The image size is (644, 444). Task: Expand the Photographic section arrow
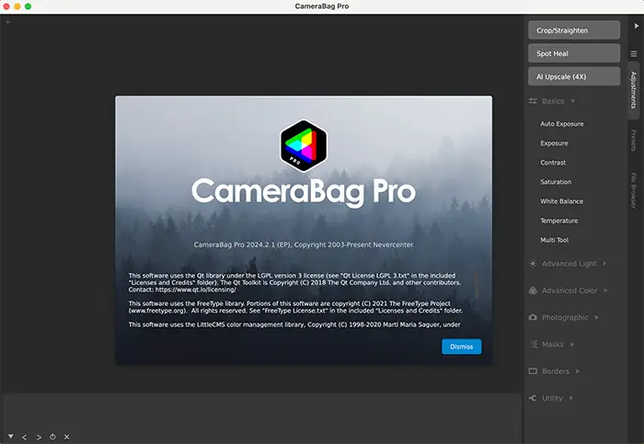tap(596, 317)
